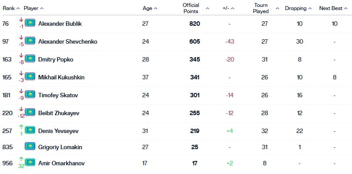Screen dimensions: 352x174
Task: Sort by Player column arrow
Action: (41, 9)
